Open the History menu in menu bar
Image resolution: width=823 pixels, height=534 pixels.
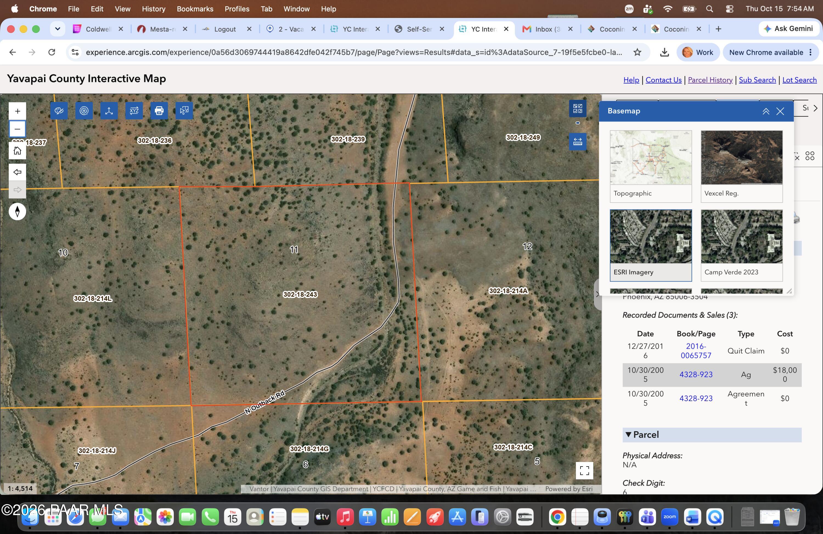pyautogui.click(x=154, y=9)
